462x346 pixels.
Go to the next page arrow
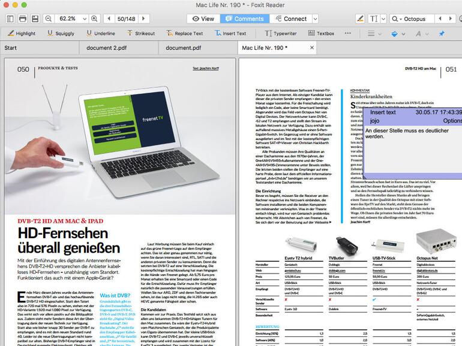[x=144, y=19]
